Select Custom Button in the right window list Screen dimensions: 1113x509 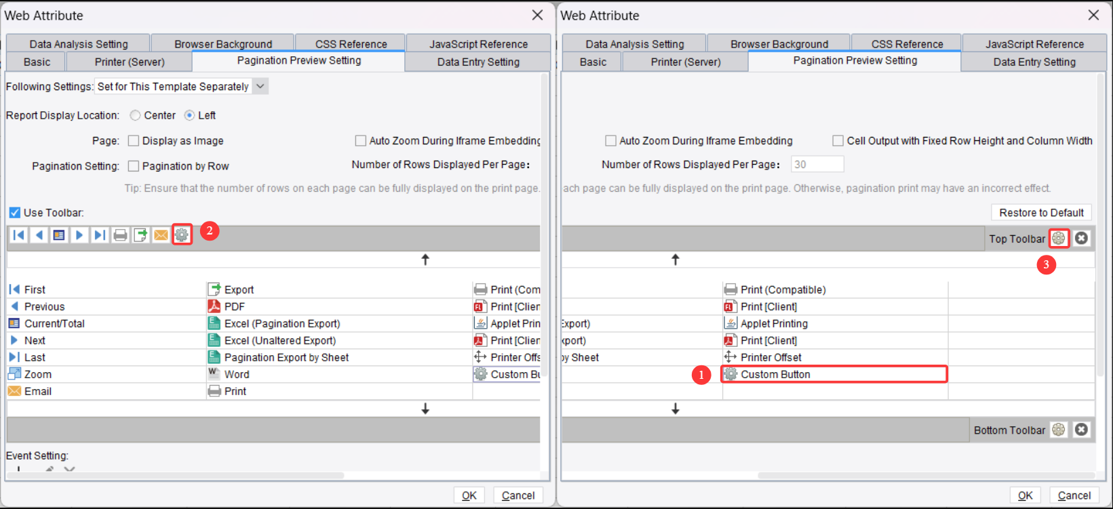click(834, 374)
